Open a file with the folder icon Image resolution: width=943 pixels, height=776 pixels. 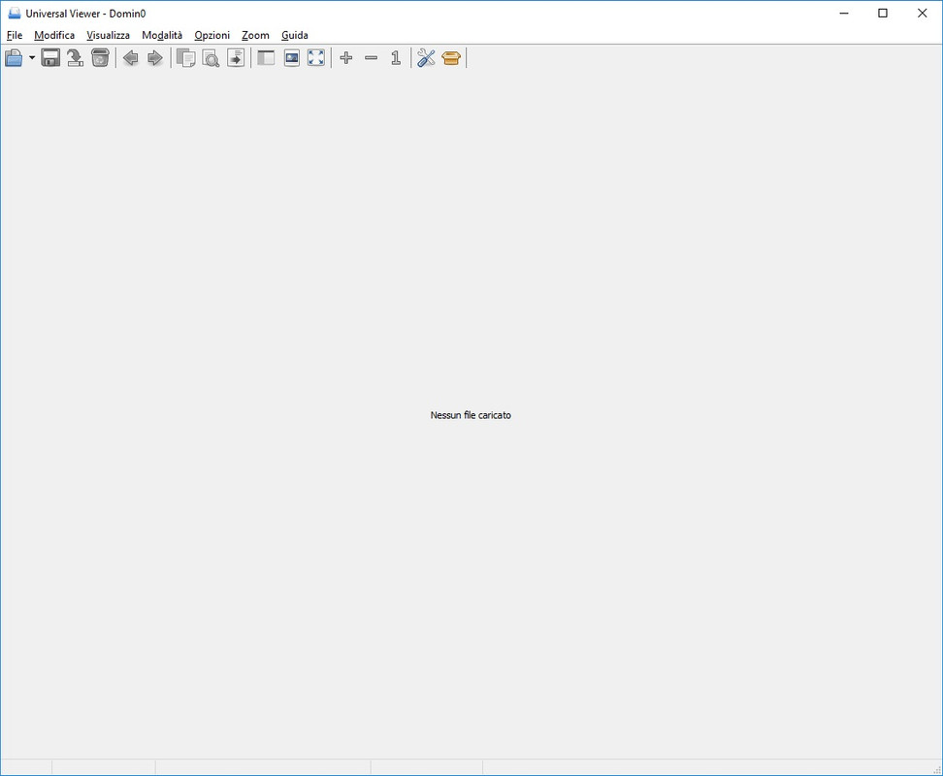14,58
